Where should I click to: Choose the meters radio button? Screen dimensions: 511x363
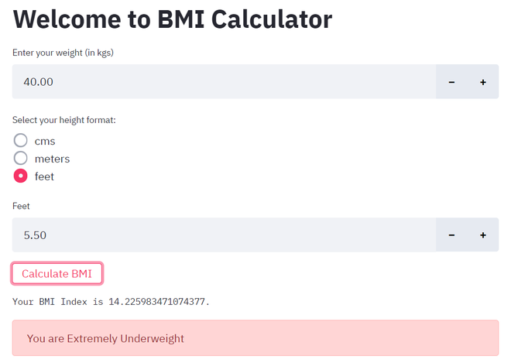click(21, 158)
